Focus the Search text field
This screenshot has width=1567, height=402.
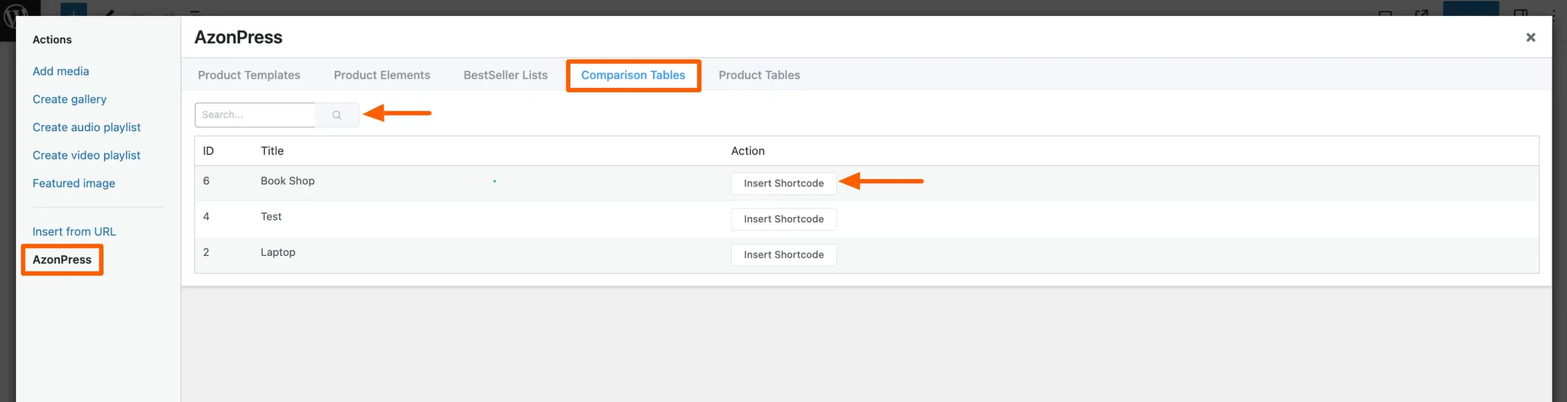(255, 115)
